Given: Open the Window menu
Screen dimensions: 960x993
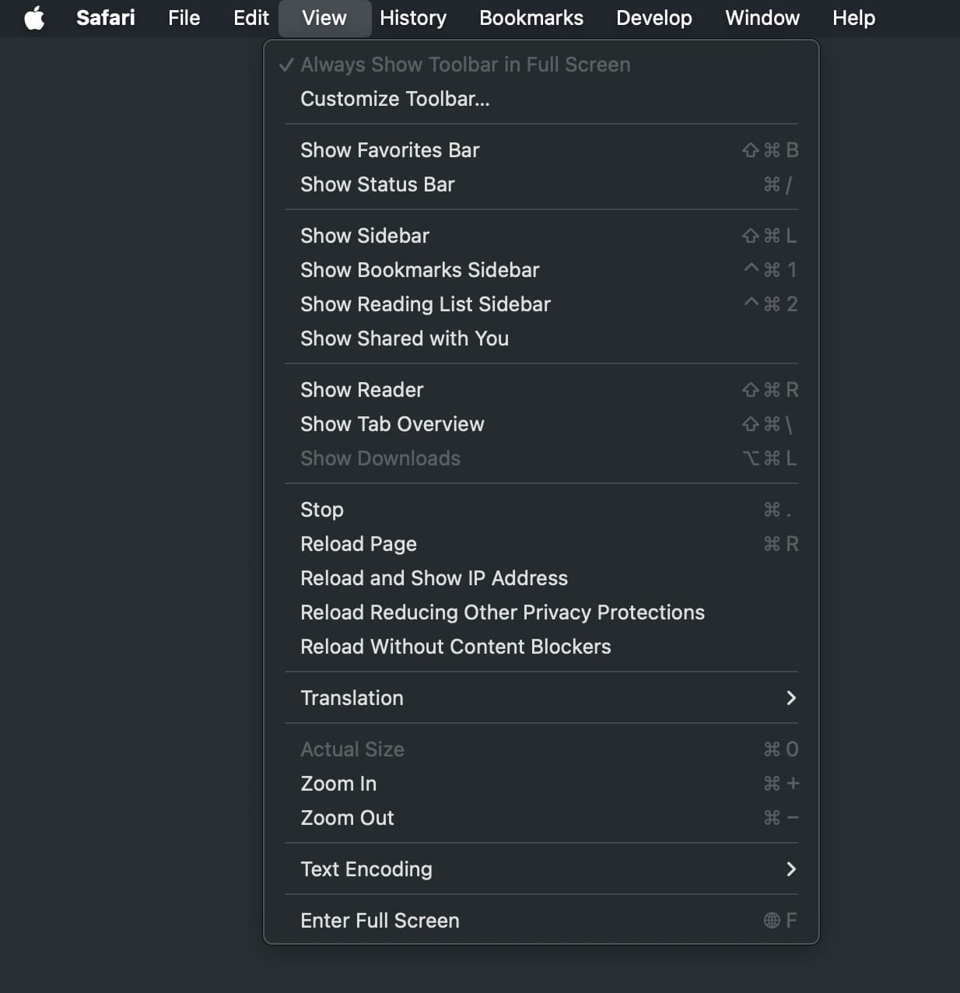Looking at the screenshot, I should (762, 18).
